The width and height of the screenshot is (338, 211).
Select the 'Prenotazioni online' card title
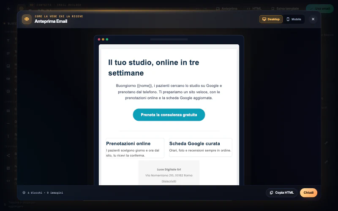(128, 143)
